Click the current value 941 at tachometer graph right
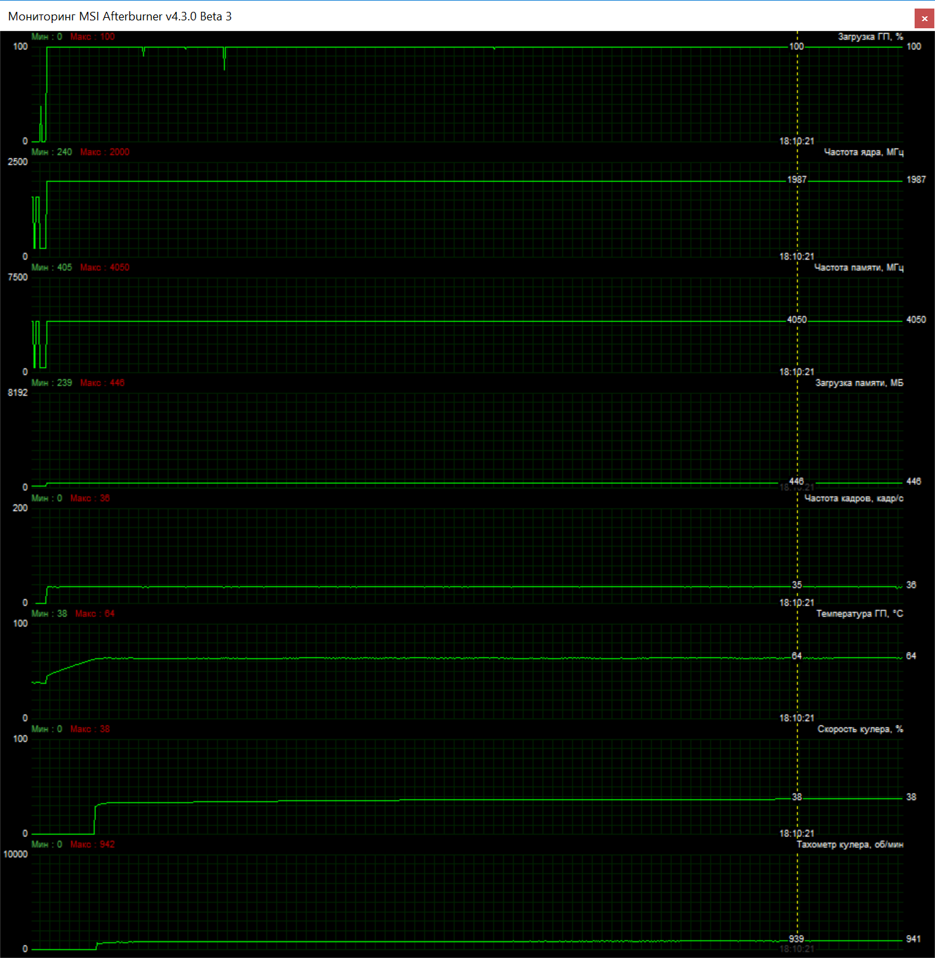 pyautogui.click(x=913, y=939)
